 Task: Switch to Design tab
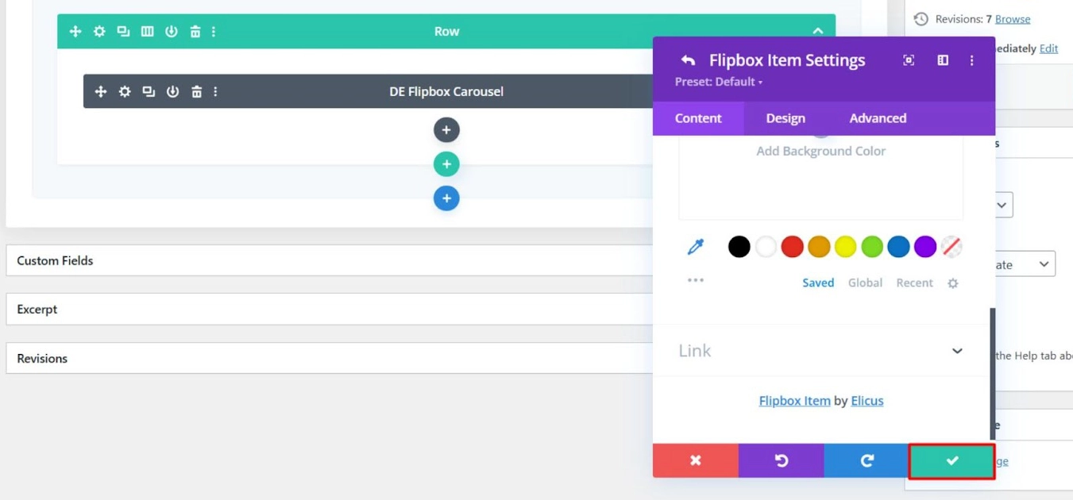(x=785, y=118)
